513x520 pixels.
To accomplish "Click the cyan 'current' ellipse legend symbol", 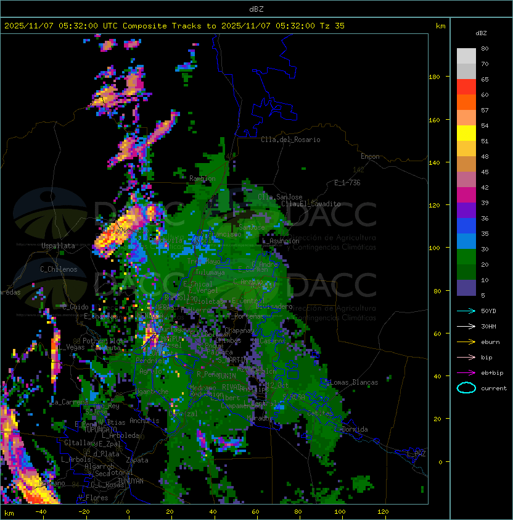I will pyautogui.click(x=466, y=388).
